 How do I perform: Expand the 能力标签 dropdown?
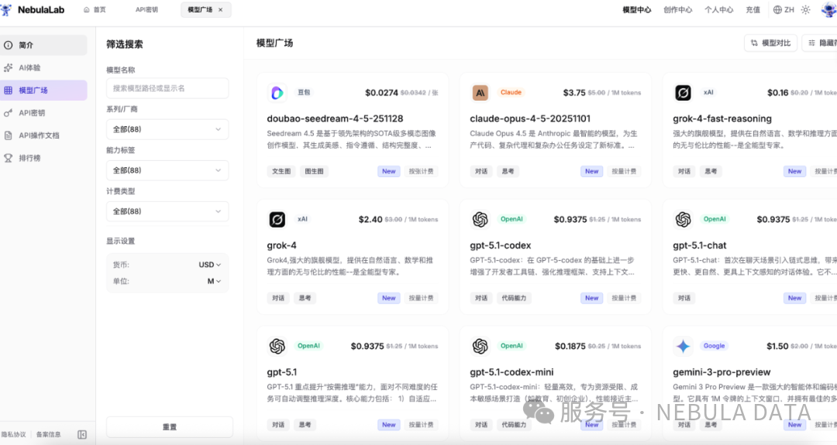tap(167, 170)
